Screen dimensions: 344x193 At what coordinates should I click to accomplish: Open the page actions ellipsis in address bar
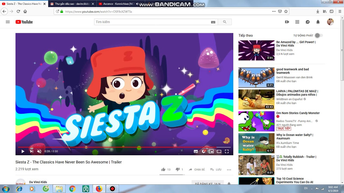(x=274, y=12)
